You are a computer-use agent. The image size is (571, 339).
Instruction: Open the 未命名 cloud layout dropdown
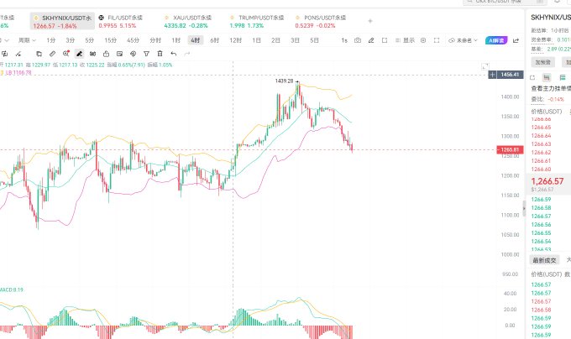pos(463,40)
